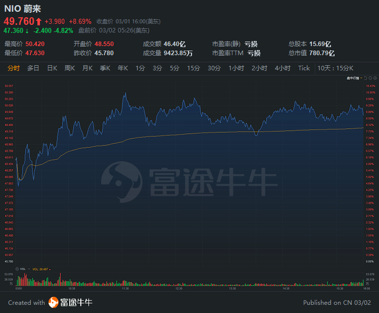The image size is (379, 313).
Task: Click the 10:30 time axis label
Action: pos(72,288)
